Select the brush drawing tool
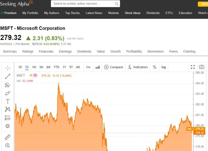Image resolution: width=208 pixels, height=151 pixels. coord(7,93)
